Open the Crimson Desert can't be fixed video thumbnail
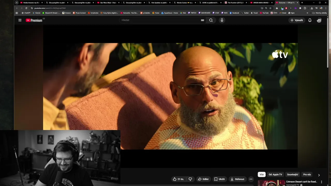Image resolution: width=331 pixels, height=186 pixels. pos(271,183)
